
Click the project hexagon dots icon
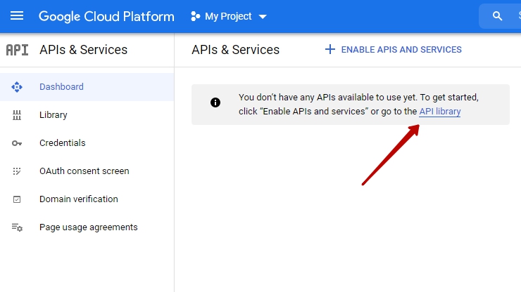click(196, 16)
